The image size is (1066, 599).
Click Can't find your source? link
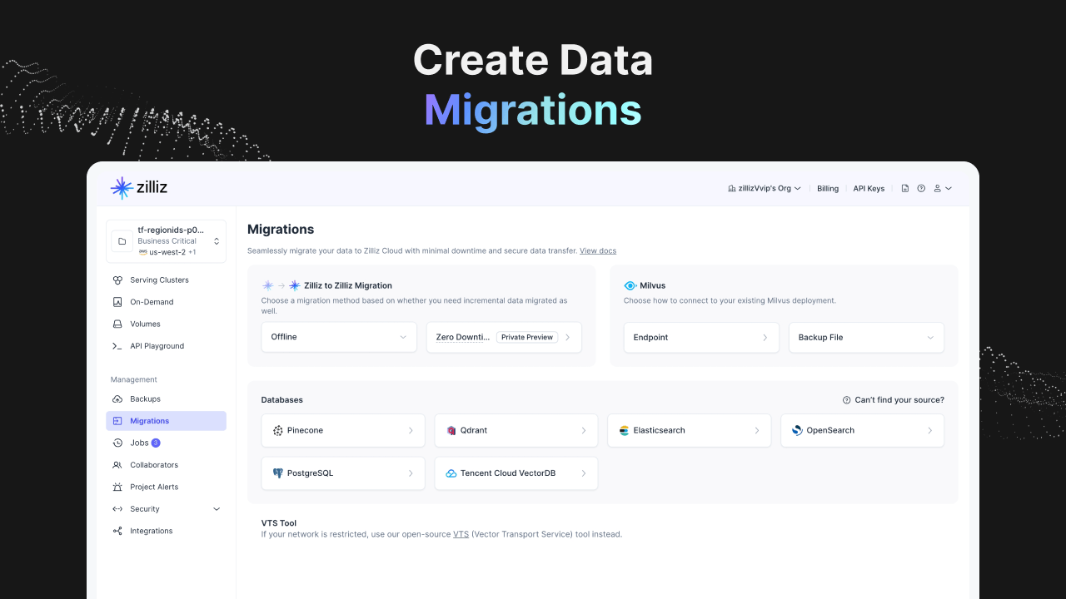[899, 400]
